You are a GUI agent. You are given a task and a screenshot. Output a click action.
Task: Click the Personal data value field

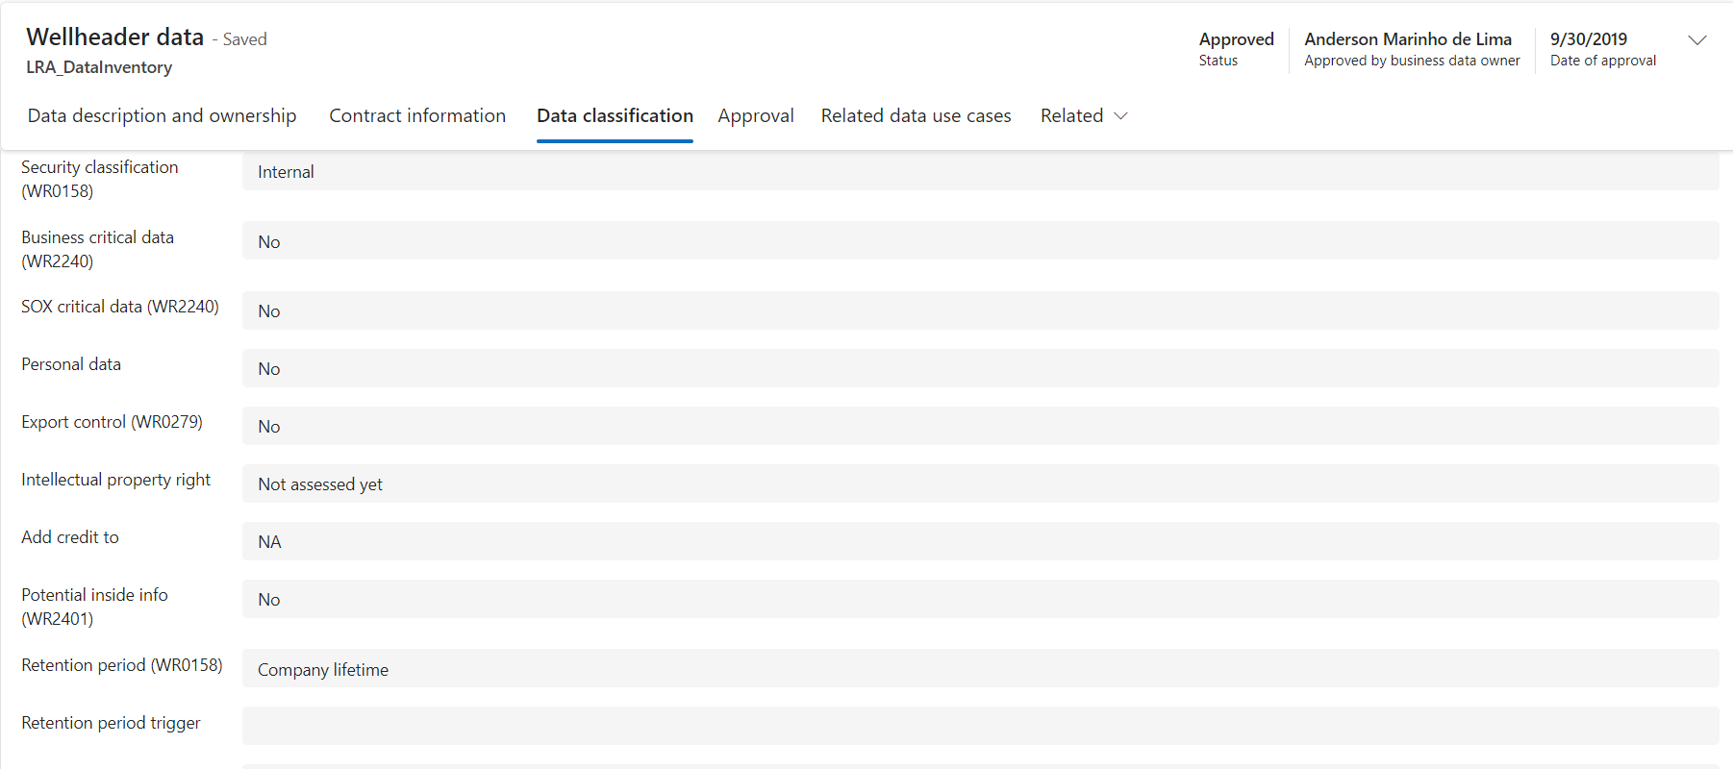979,369
